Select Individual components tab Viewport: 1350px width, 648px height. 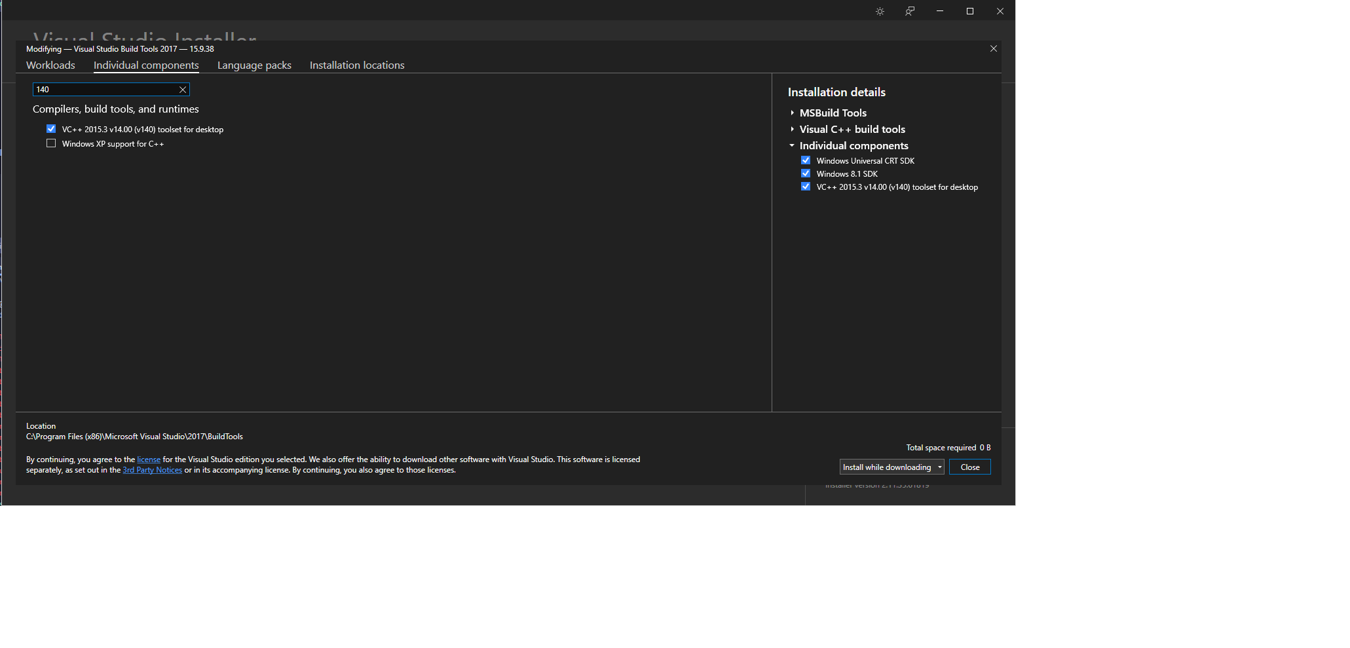point(146,65)
